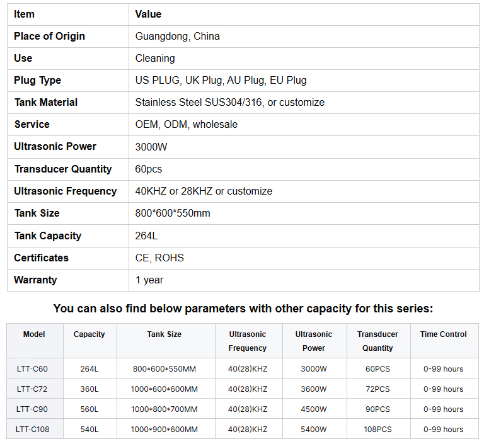Screen dimensions: 484x444
Task: Select the '40KHZ or 28KHZ or customize' cell
Action: click(x=304, y=191)
